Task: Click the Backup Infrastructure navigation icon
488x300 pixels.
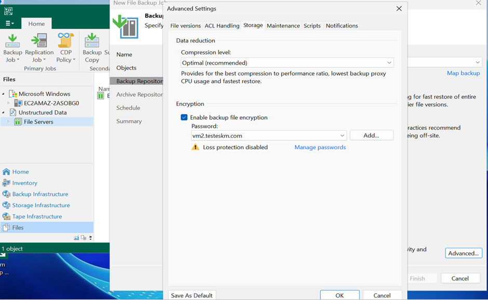Action: point(6,194)
